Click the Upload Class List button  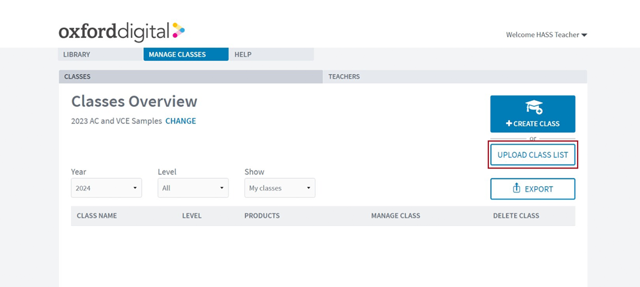[x=532, y=155]
